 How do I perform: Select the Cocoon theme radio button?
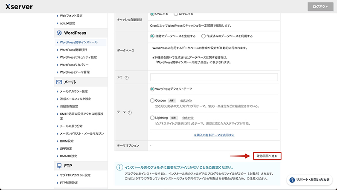click(x=152, y=100)
